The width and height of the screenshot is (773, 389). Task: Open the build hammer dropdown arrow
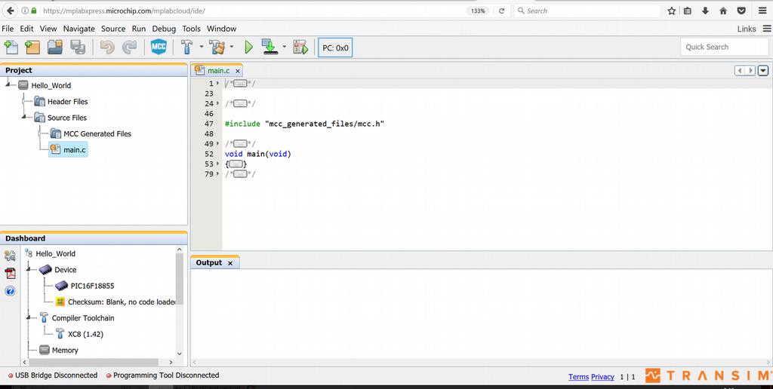pyautogui.click(x=201, y=47)
